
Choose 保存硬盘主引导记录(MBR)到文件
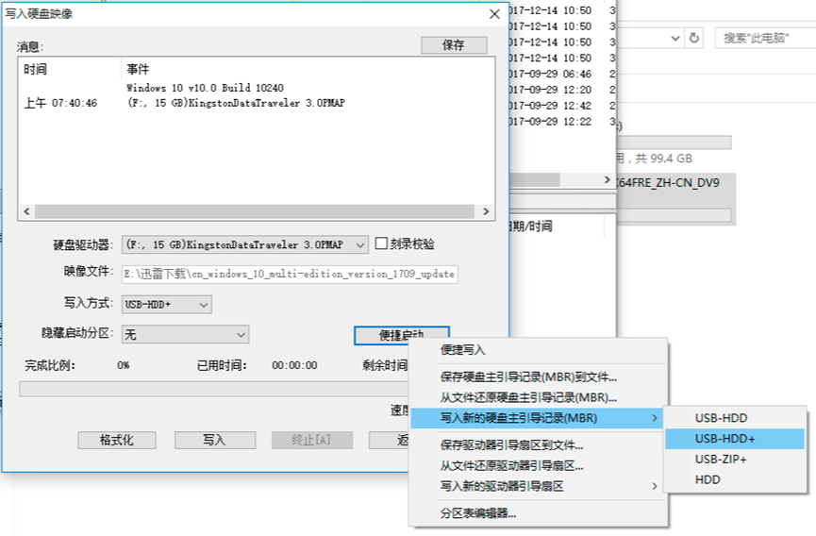(538, 377)
